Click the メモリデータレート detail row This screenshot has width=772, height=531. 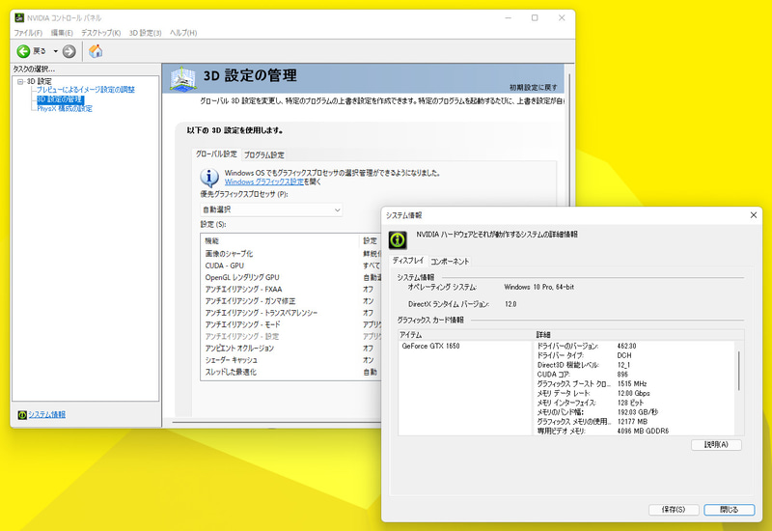[634, 393]
